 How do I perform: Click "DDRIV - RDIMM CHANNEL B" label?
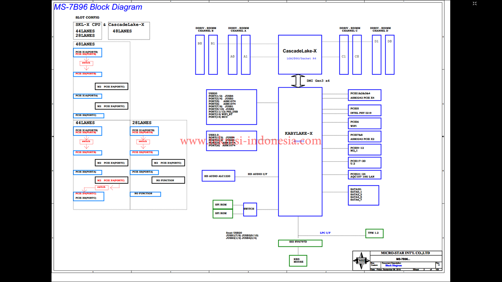tap(206, 29)
